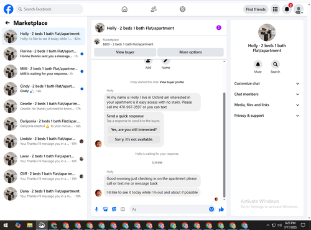Open the apps grid menu icon
Screen dimensions: 311x230
275,9
